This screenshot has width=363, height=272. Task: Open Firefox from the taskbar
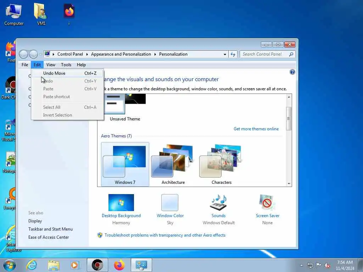point(119,265)
